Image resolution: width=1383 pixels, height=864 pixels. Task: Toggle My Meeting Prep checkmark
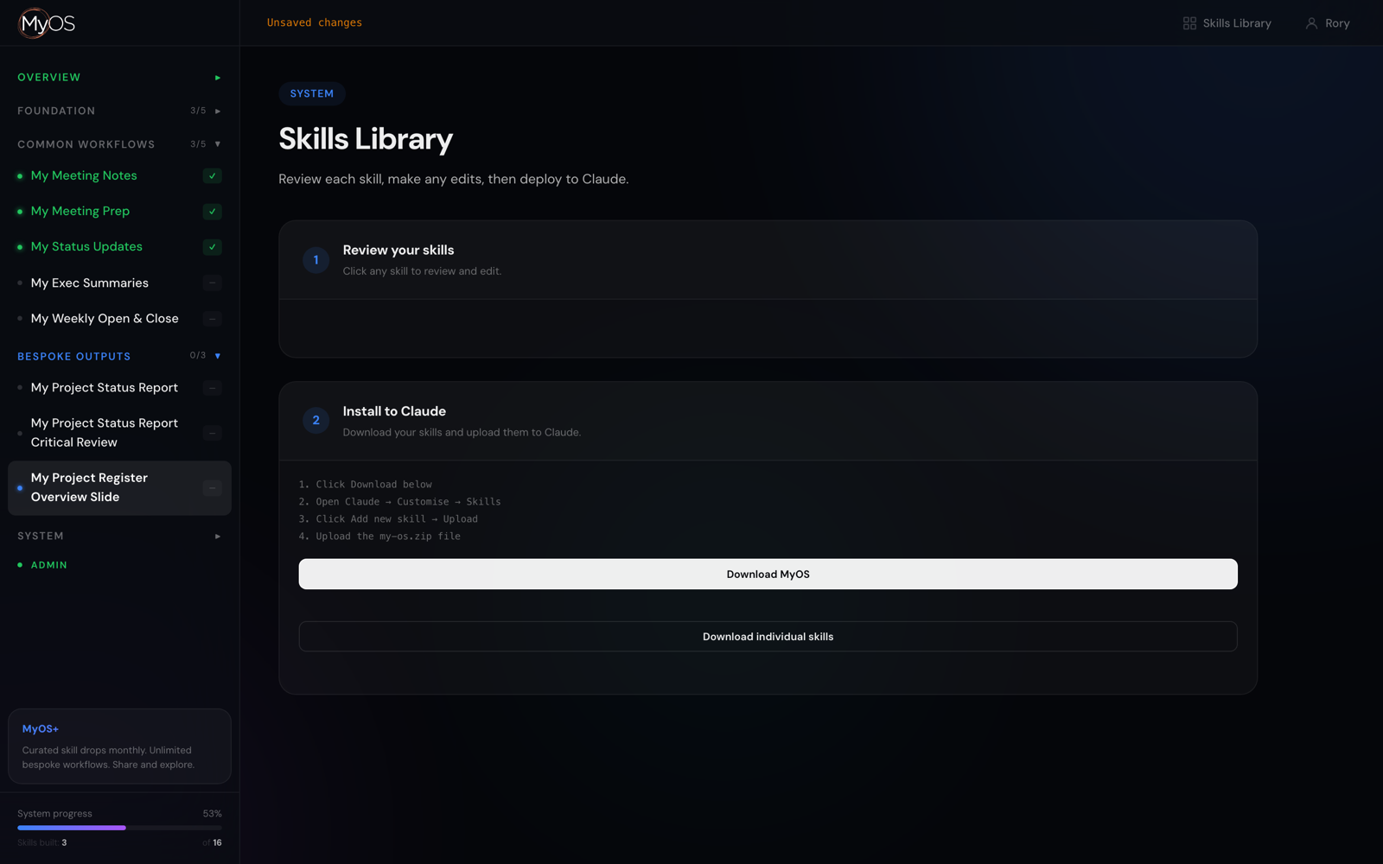click(212, 212)
